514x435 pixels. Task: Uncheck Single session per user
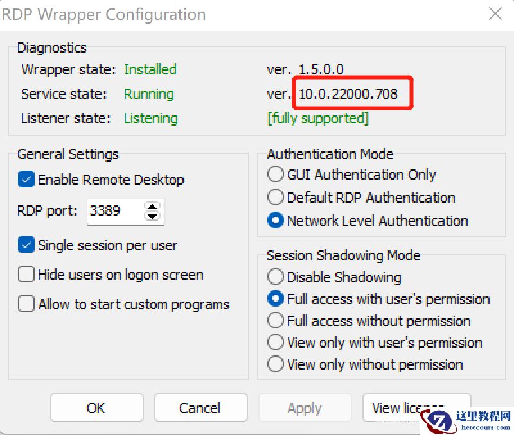click(x=26, y=245)
